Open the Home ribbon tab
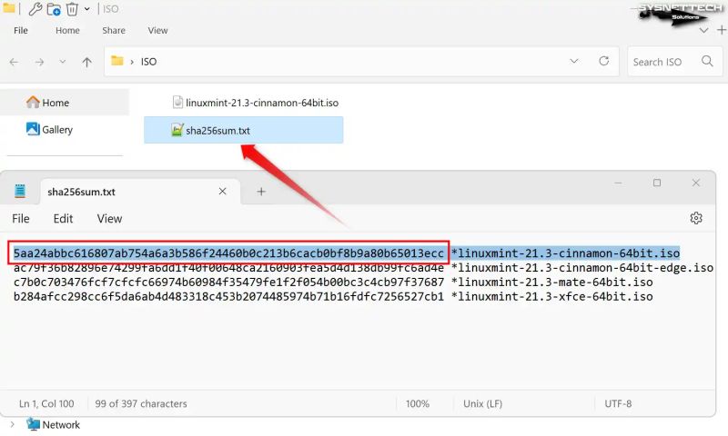The width and height of the screenshot is (728, 436). click(x=67, y=31)
